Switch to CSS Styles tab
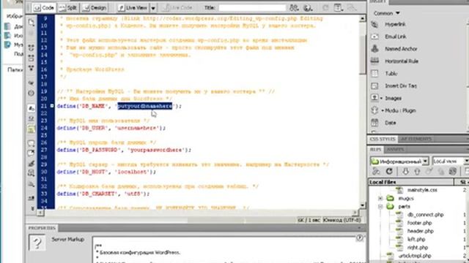This screenshot has width=469, height=263. tap(383, 140)
